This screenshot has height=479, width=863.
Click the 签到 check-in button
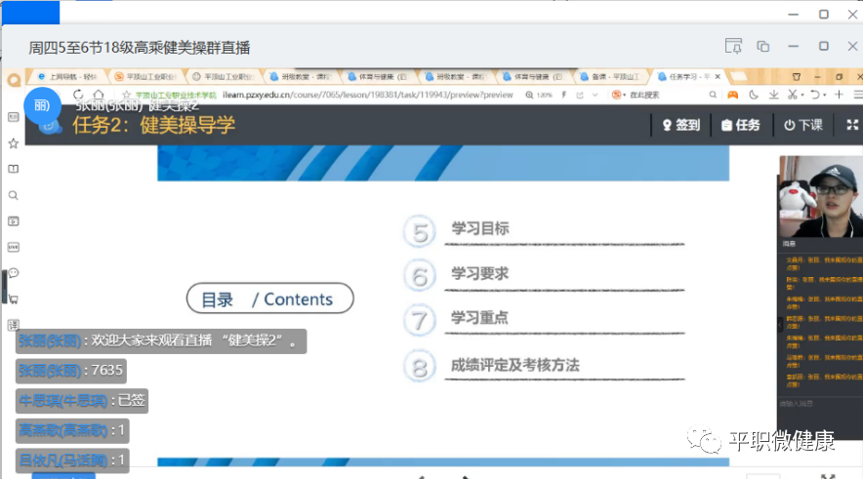point(680,125)
